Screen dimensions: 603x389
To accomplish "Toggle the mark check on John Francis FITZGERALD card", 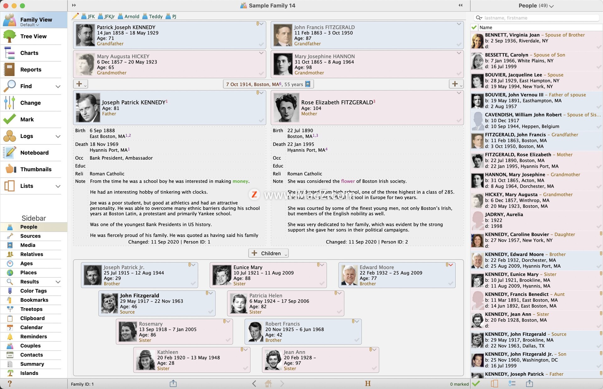I will [x=459, y=45].
